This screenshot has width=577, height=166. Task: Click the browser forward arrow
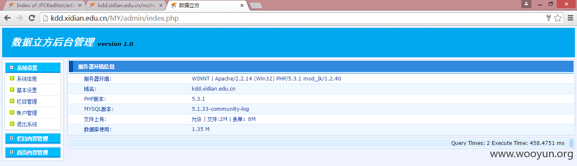pyautogui.click(x=19, y=18)
